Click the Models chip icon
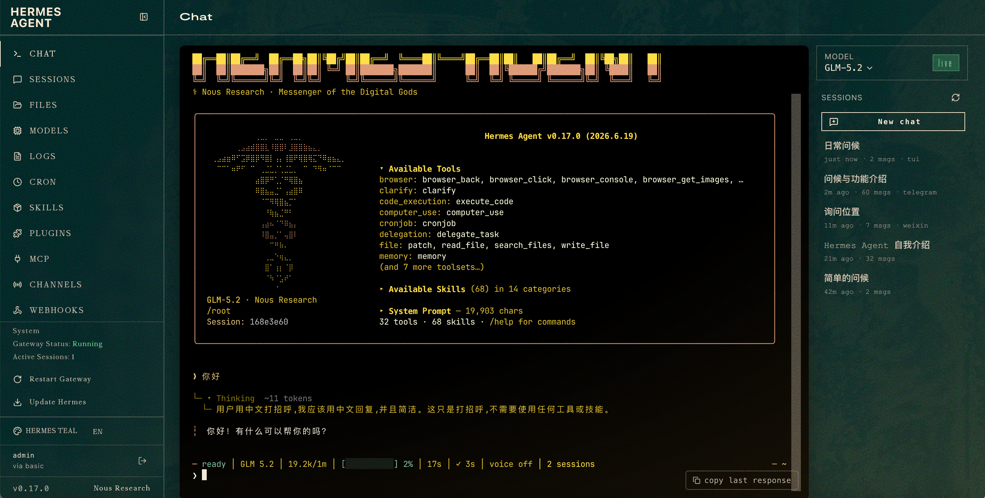 17,130
